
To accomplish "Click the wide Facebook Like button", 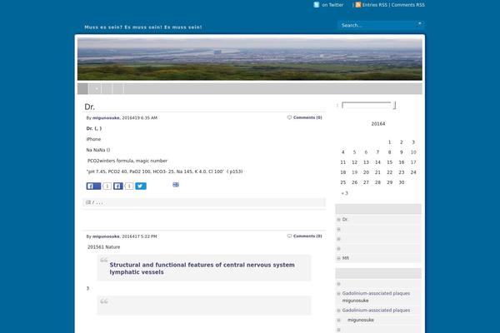I will (93, 186).
